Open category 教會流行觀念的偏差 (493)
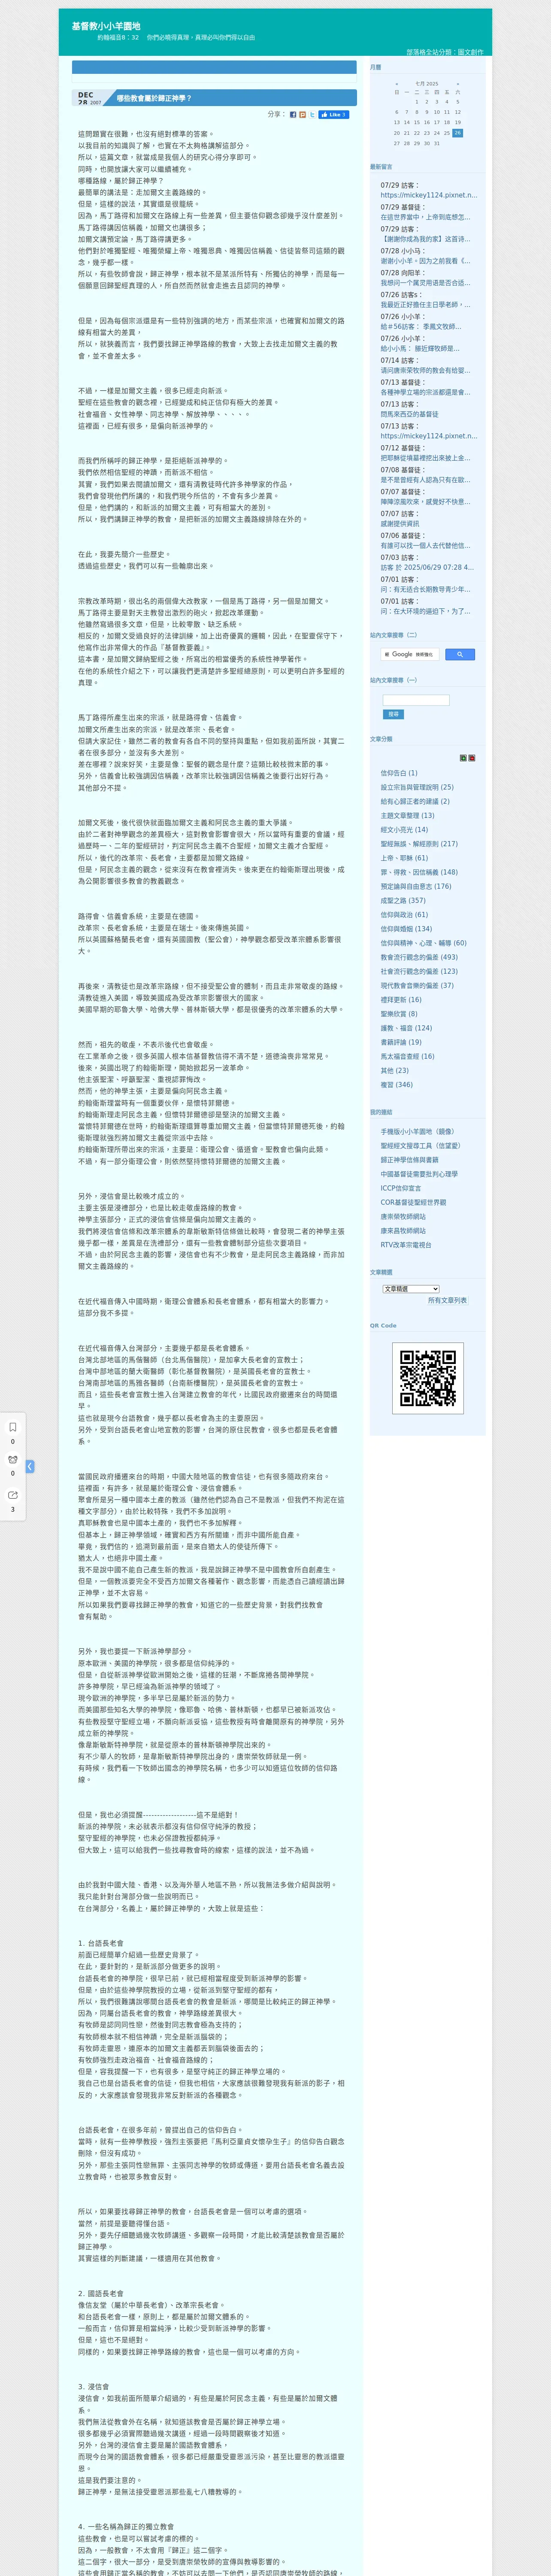The height and width of the screenshot is (2576, 551). click(x=419, y=957)
